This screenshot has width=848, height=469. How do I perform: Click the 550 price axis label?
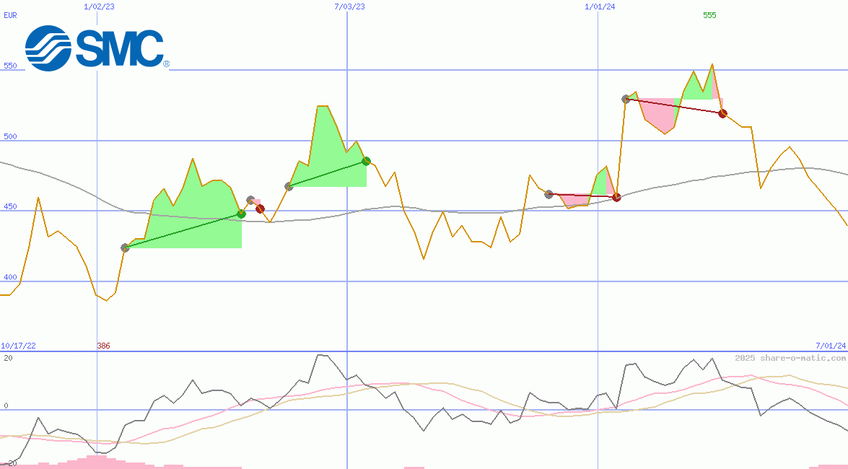(x=10, y=66)
